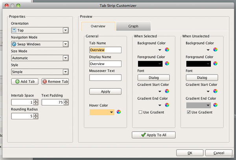Open Selected Gradient Start Color dropdown arrow
Image resolution: width=236 pixels, height=160 pixels.
coord(160,91)
